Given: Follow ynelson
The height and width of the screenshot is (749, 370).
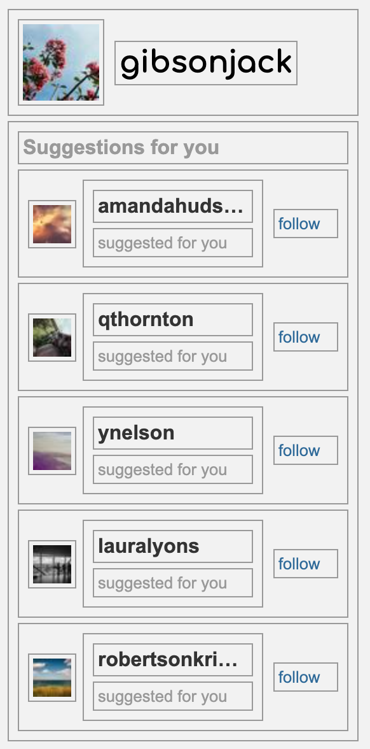Looking at the screenshot, I should tap(306, 450).
